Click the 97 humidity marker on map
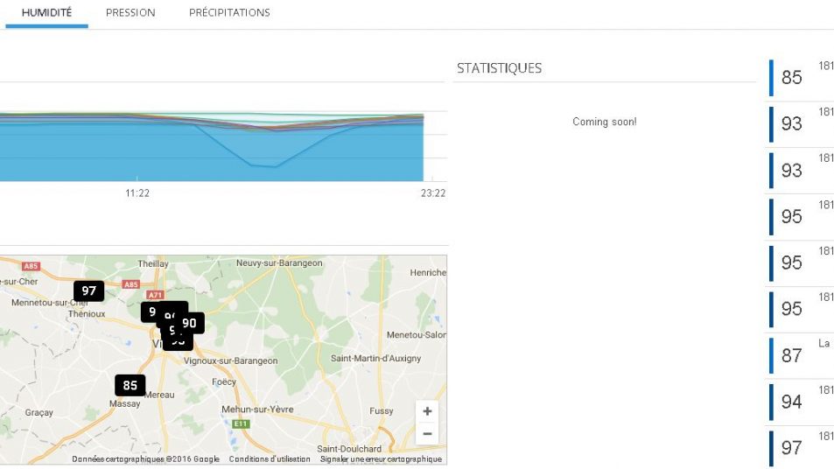The height and width of the screenshot is (469, 834). click(x=88, y=290)
